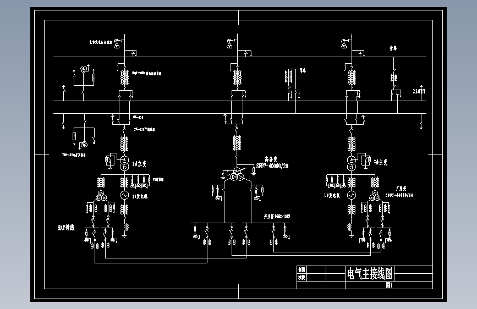Click the 高备变 three-winding transformer symbol
This screenshot has width=477, height=309.
[237, 174]
